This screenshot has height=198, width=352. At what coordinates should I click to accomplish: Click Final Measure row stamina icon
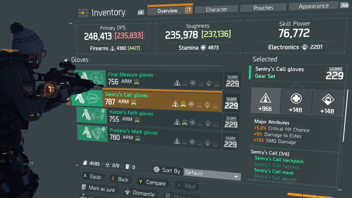point(193,83)
